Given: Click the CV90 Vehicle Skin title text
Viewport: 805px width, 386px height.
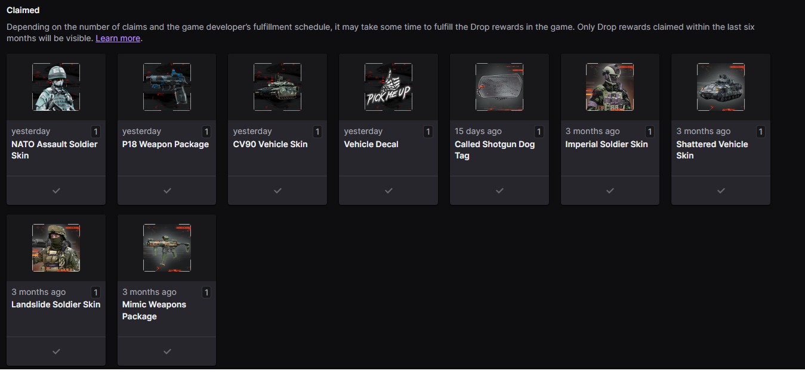Looking at the screenshot, I should pyautogui.click(x=270, y=144).
